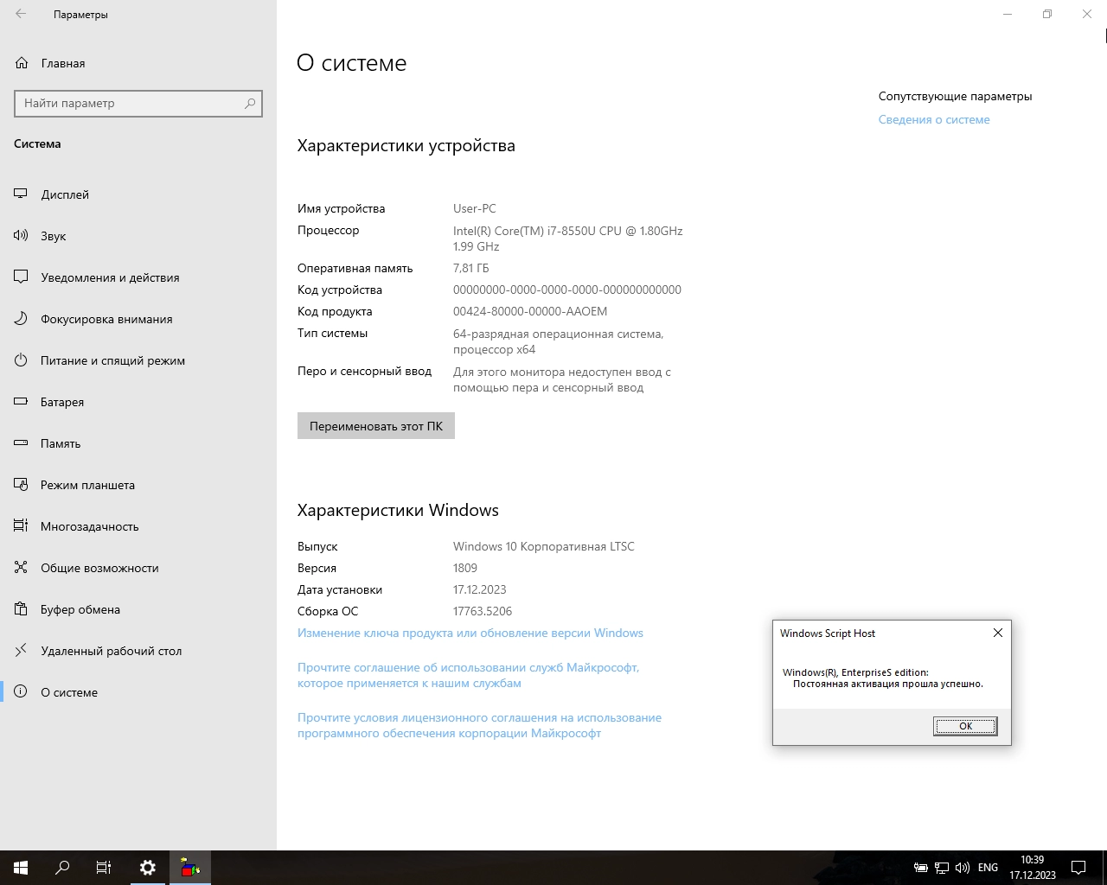Select О системе via its info icon
This screenshot has width=1107, height=885.
pyautogui.click(x=21, y=692)
